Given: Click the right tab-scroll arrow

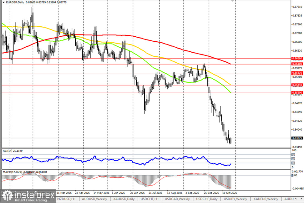Looking at the screenshot, I should point(301,199).
